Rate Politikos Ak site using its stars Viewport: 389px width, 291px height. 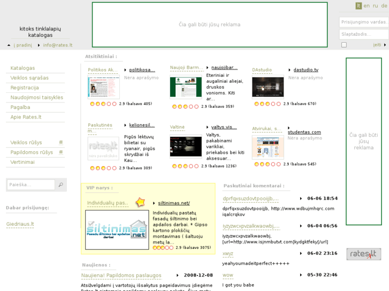point(103,104)
